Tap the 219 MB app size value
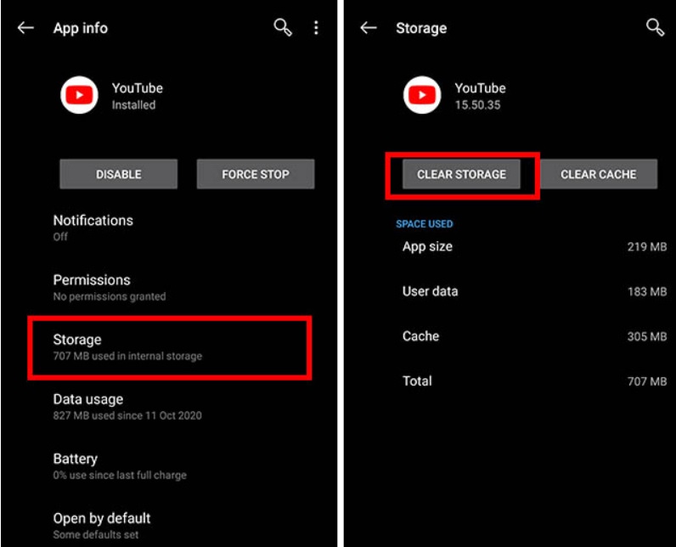This screenshot has width=676, height=547. (x=647, y=247)
